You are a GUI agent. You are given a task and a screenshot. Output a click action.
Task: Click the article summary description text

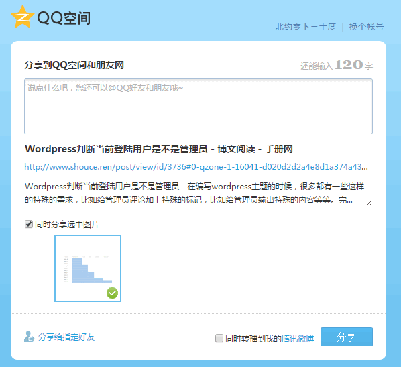tap(194, 193)
